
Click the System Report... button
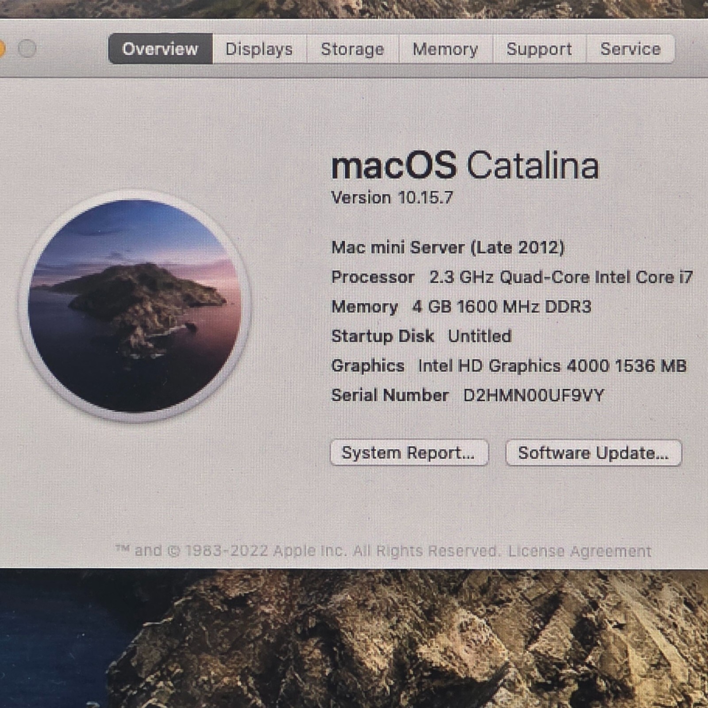(409, 453)
